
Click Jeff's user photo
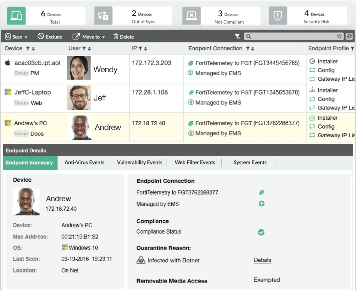79,98
